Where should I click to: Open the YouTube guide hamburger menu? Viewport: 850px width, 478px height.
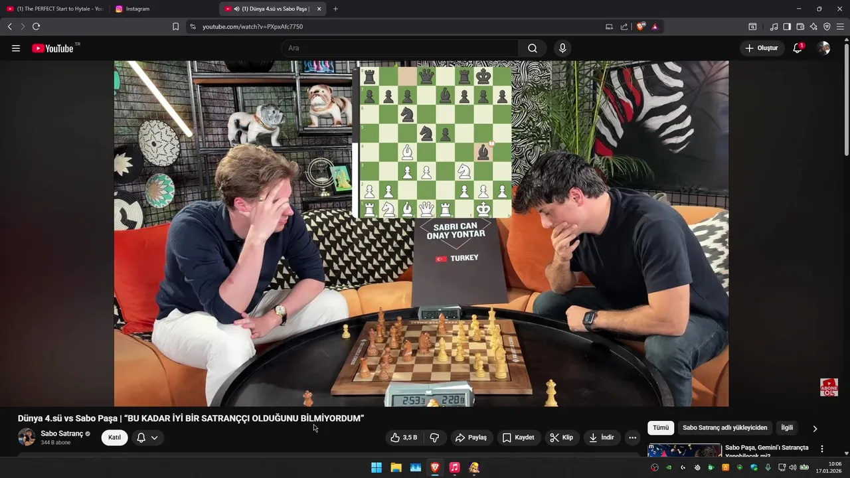tap(16, 48)
